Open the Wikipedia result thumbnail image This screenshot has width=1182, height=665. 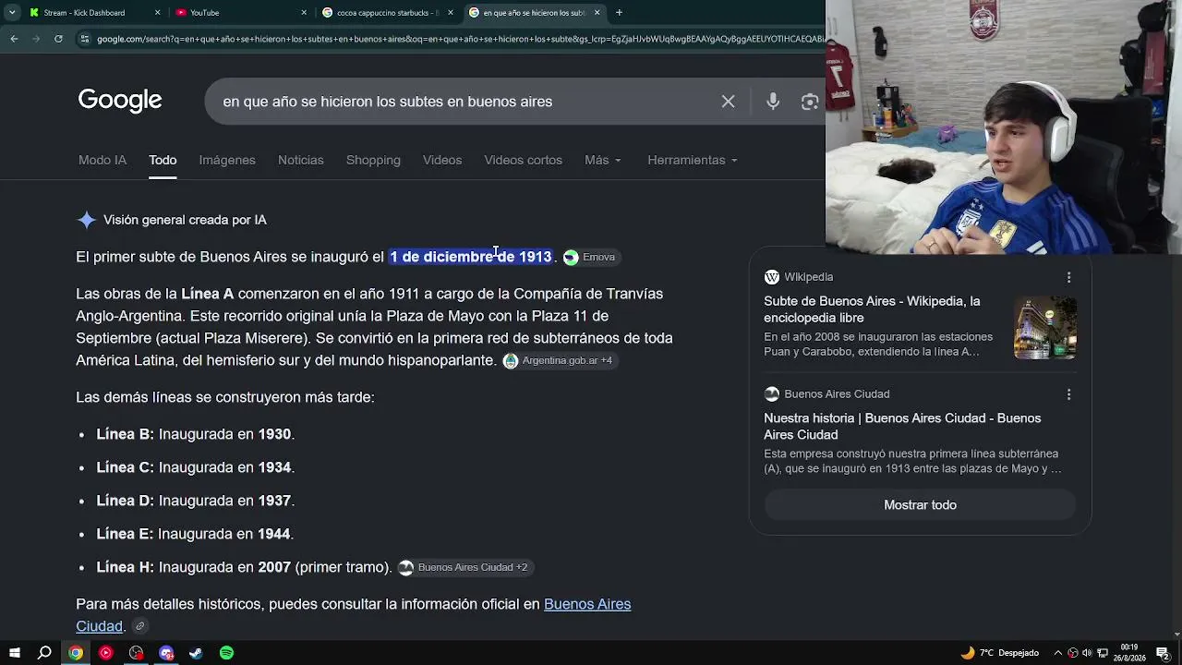point(1045,328)
